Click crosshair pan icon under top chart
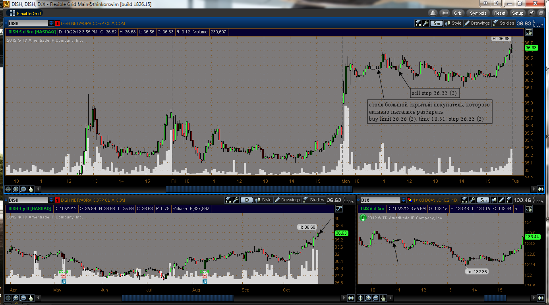This screenshot has width=549, height=305. click(8, 189)
